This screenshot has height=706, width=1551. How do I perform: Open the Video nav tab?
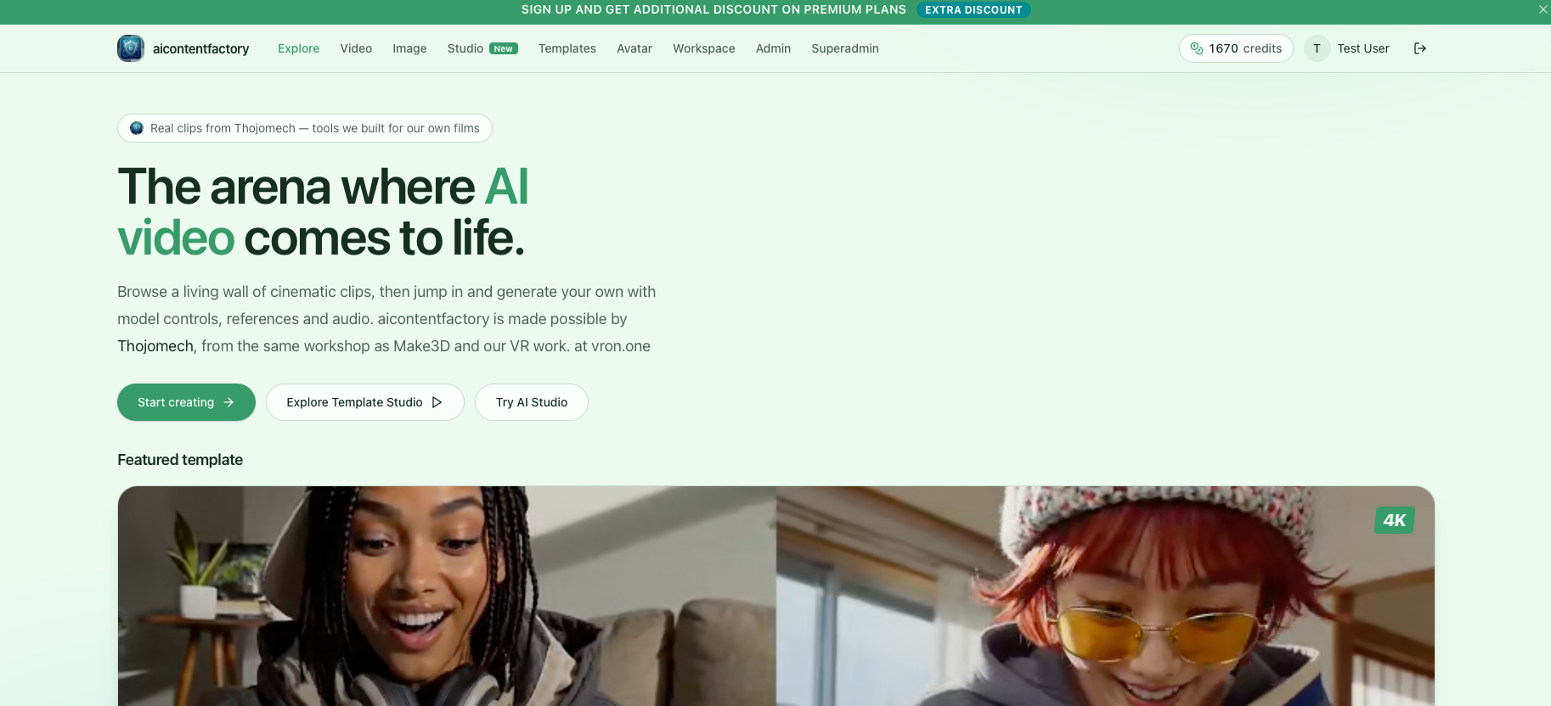(356, 48)
